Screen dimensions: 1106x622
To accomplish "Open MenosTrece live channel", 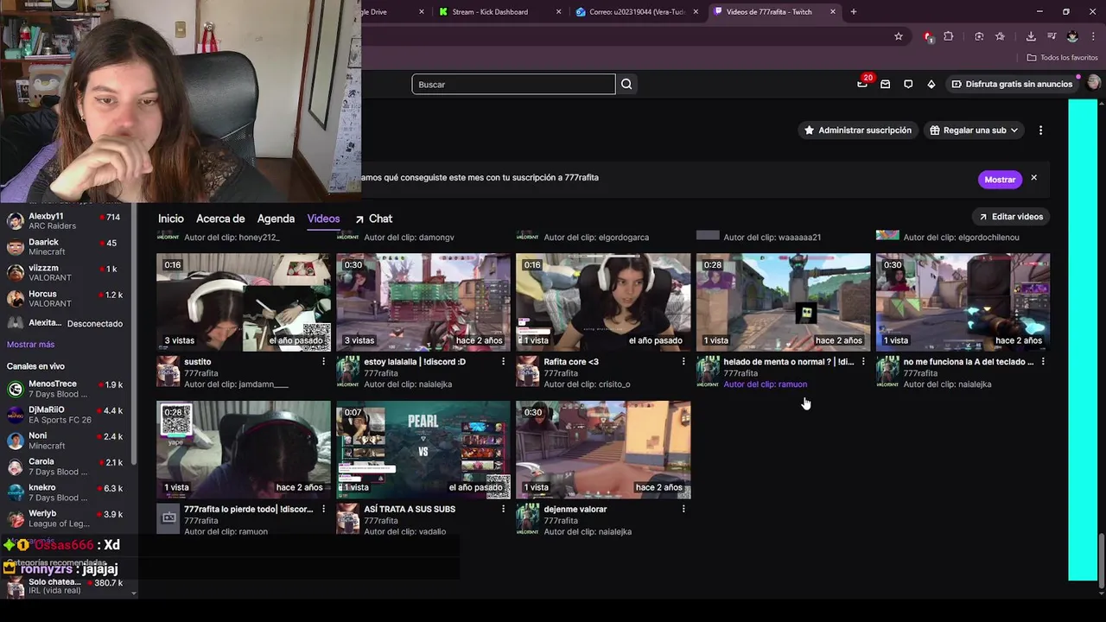I will pos(65,389).
